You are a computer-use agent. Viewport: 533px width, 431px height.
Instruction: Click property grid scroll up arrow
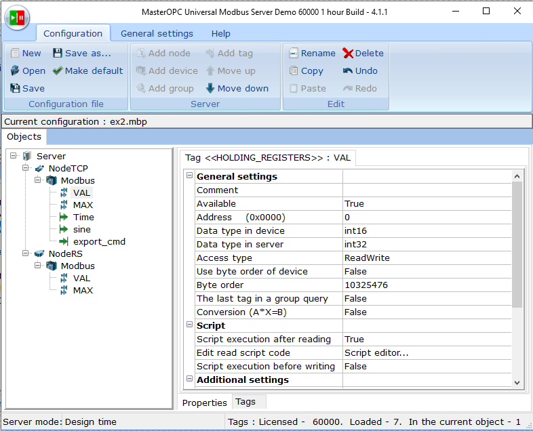[x=517, y=176]
